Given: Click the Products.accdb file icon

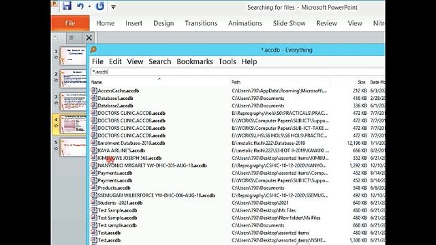Looking at the screenshot, I should coord(94,188).
